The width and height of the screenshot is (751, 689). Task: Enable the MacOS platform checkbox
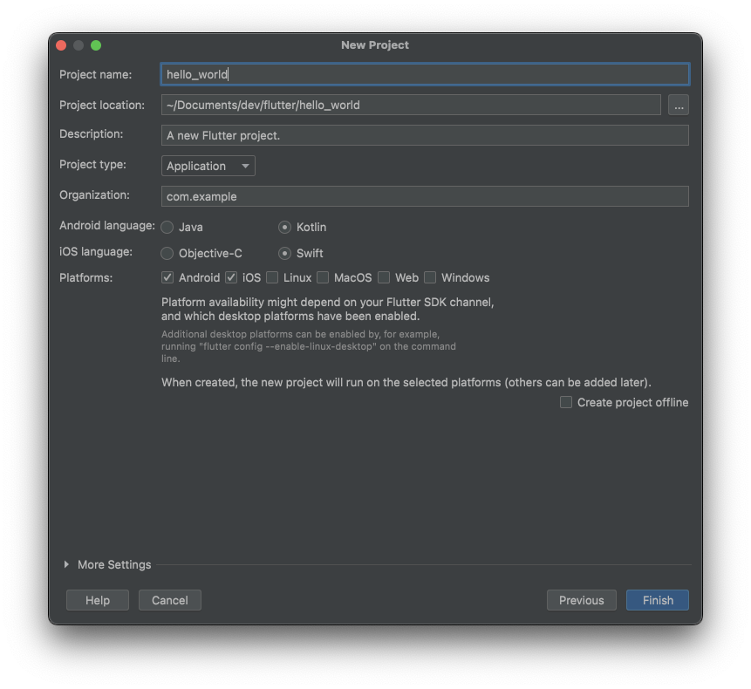[x=323, y=277]
